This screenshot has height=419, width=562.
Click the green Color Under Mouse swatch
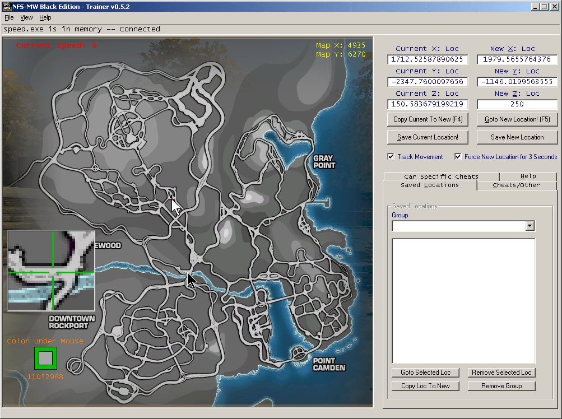[45, 357]
